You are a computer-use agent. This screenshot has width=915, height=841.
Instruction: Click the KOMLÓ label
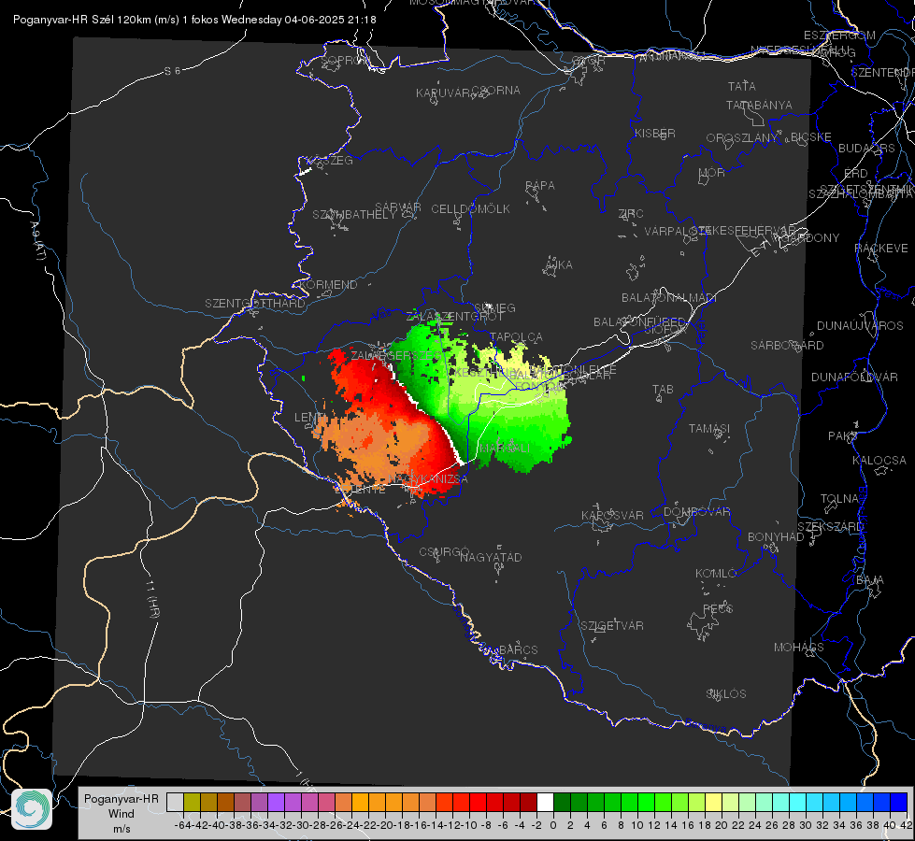[716, 574]
